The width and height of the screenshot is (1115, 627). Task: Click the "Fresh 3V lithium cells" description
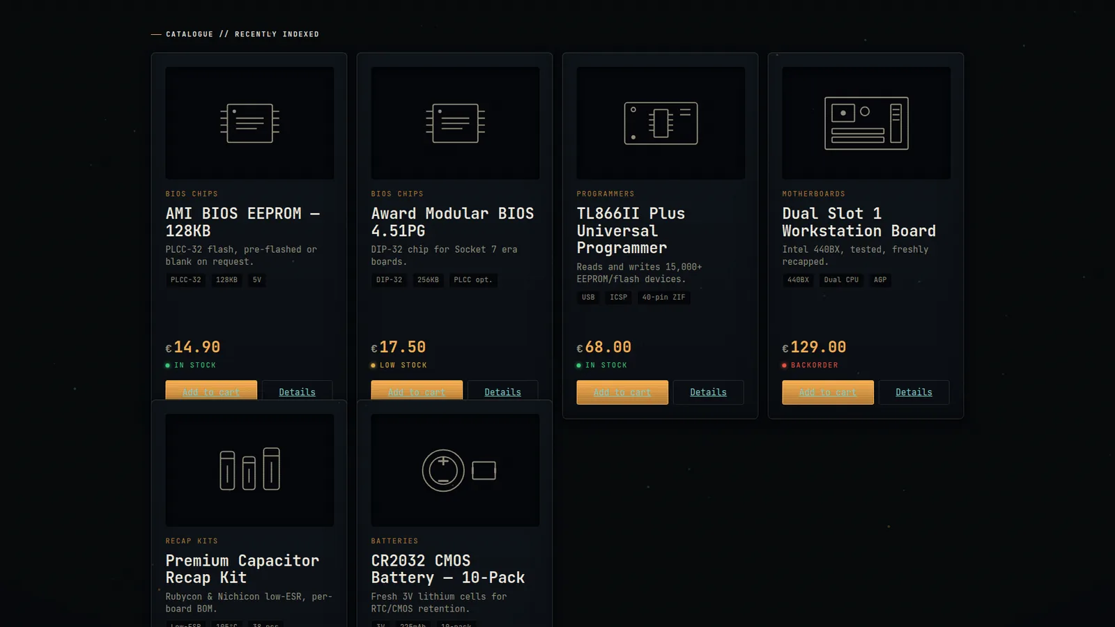point(439,603)
